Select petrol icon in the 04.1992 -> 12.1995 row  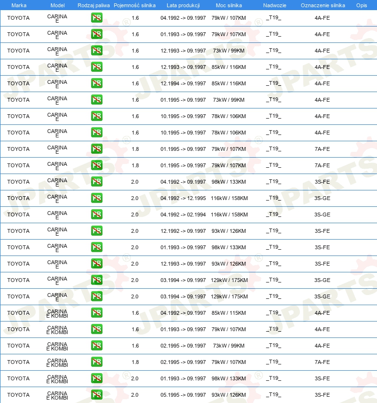(x=96, y=198)
